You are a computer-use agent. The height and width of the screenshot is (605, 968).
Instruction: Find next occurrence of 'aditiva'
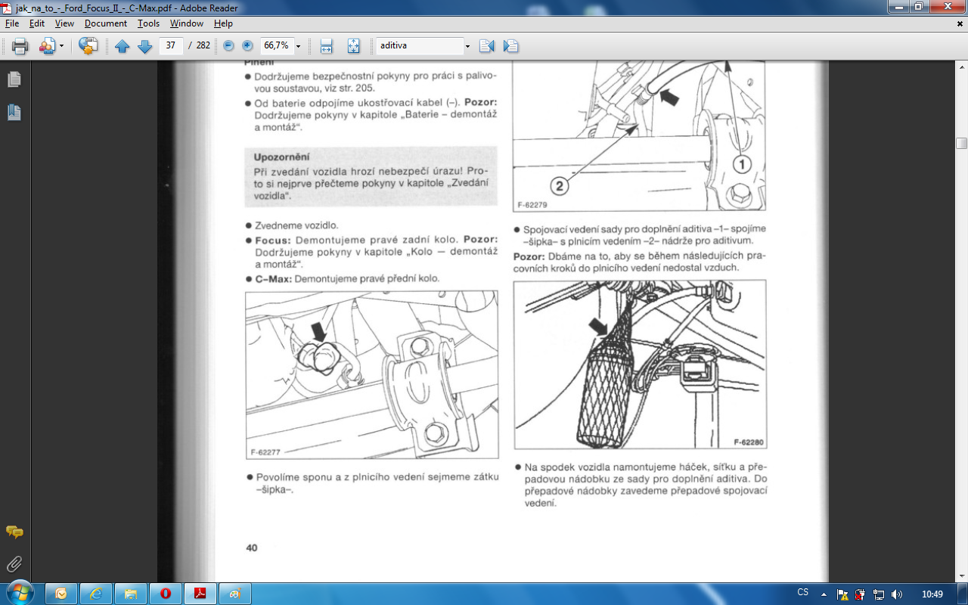[510, 46]
